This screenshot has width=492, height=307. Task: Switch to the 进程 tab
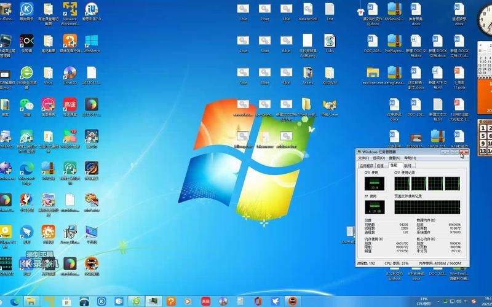tap(380, 166)
